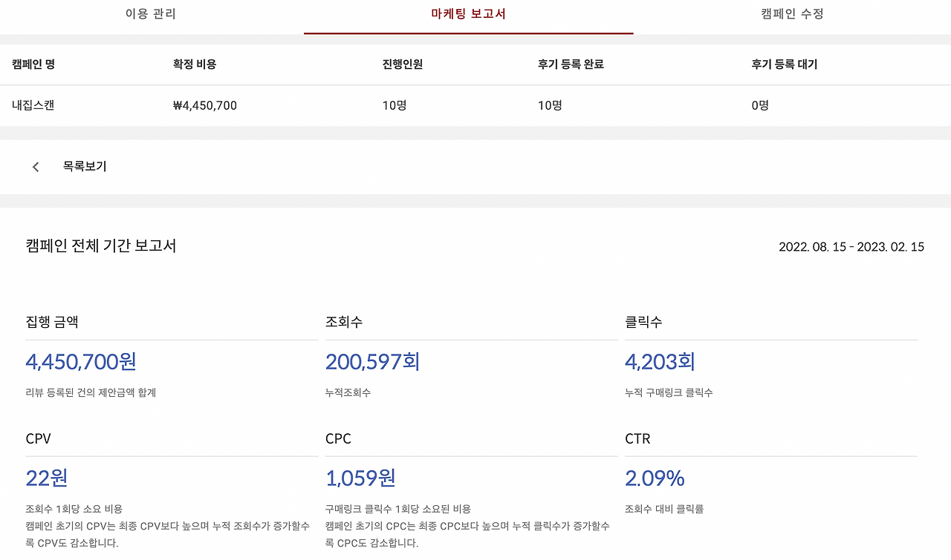Select the date range 2022. 08. 15 - 2023. 02. 15
951x560 pixels.
[x=851, y=246]
